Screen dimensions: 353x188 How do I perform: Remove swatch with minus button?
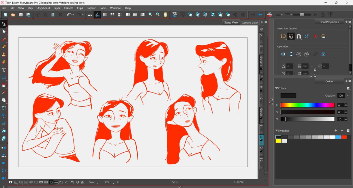click(x=342, y=131)
